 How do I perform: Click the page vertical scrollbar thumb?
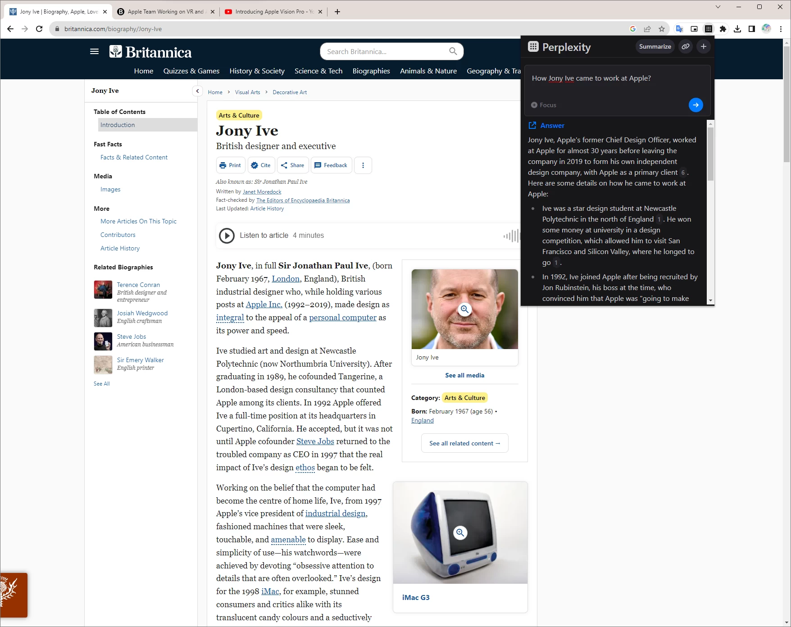(x=787, y=104)
